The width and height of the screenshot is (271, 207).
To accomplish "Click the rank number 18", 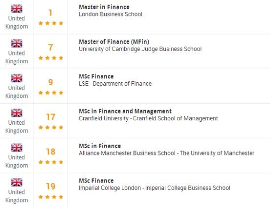I will pyautogui.click(x=50, y=151).
